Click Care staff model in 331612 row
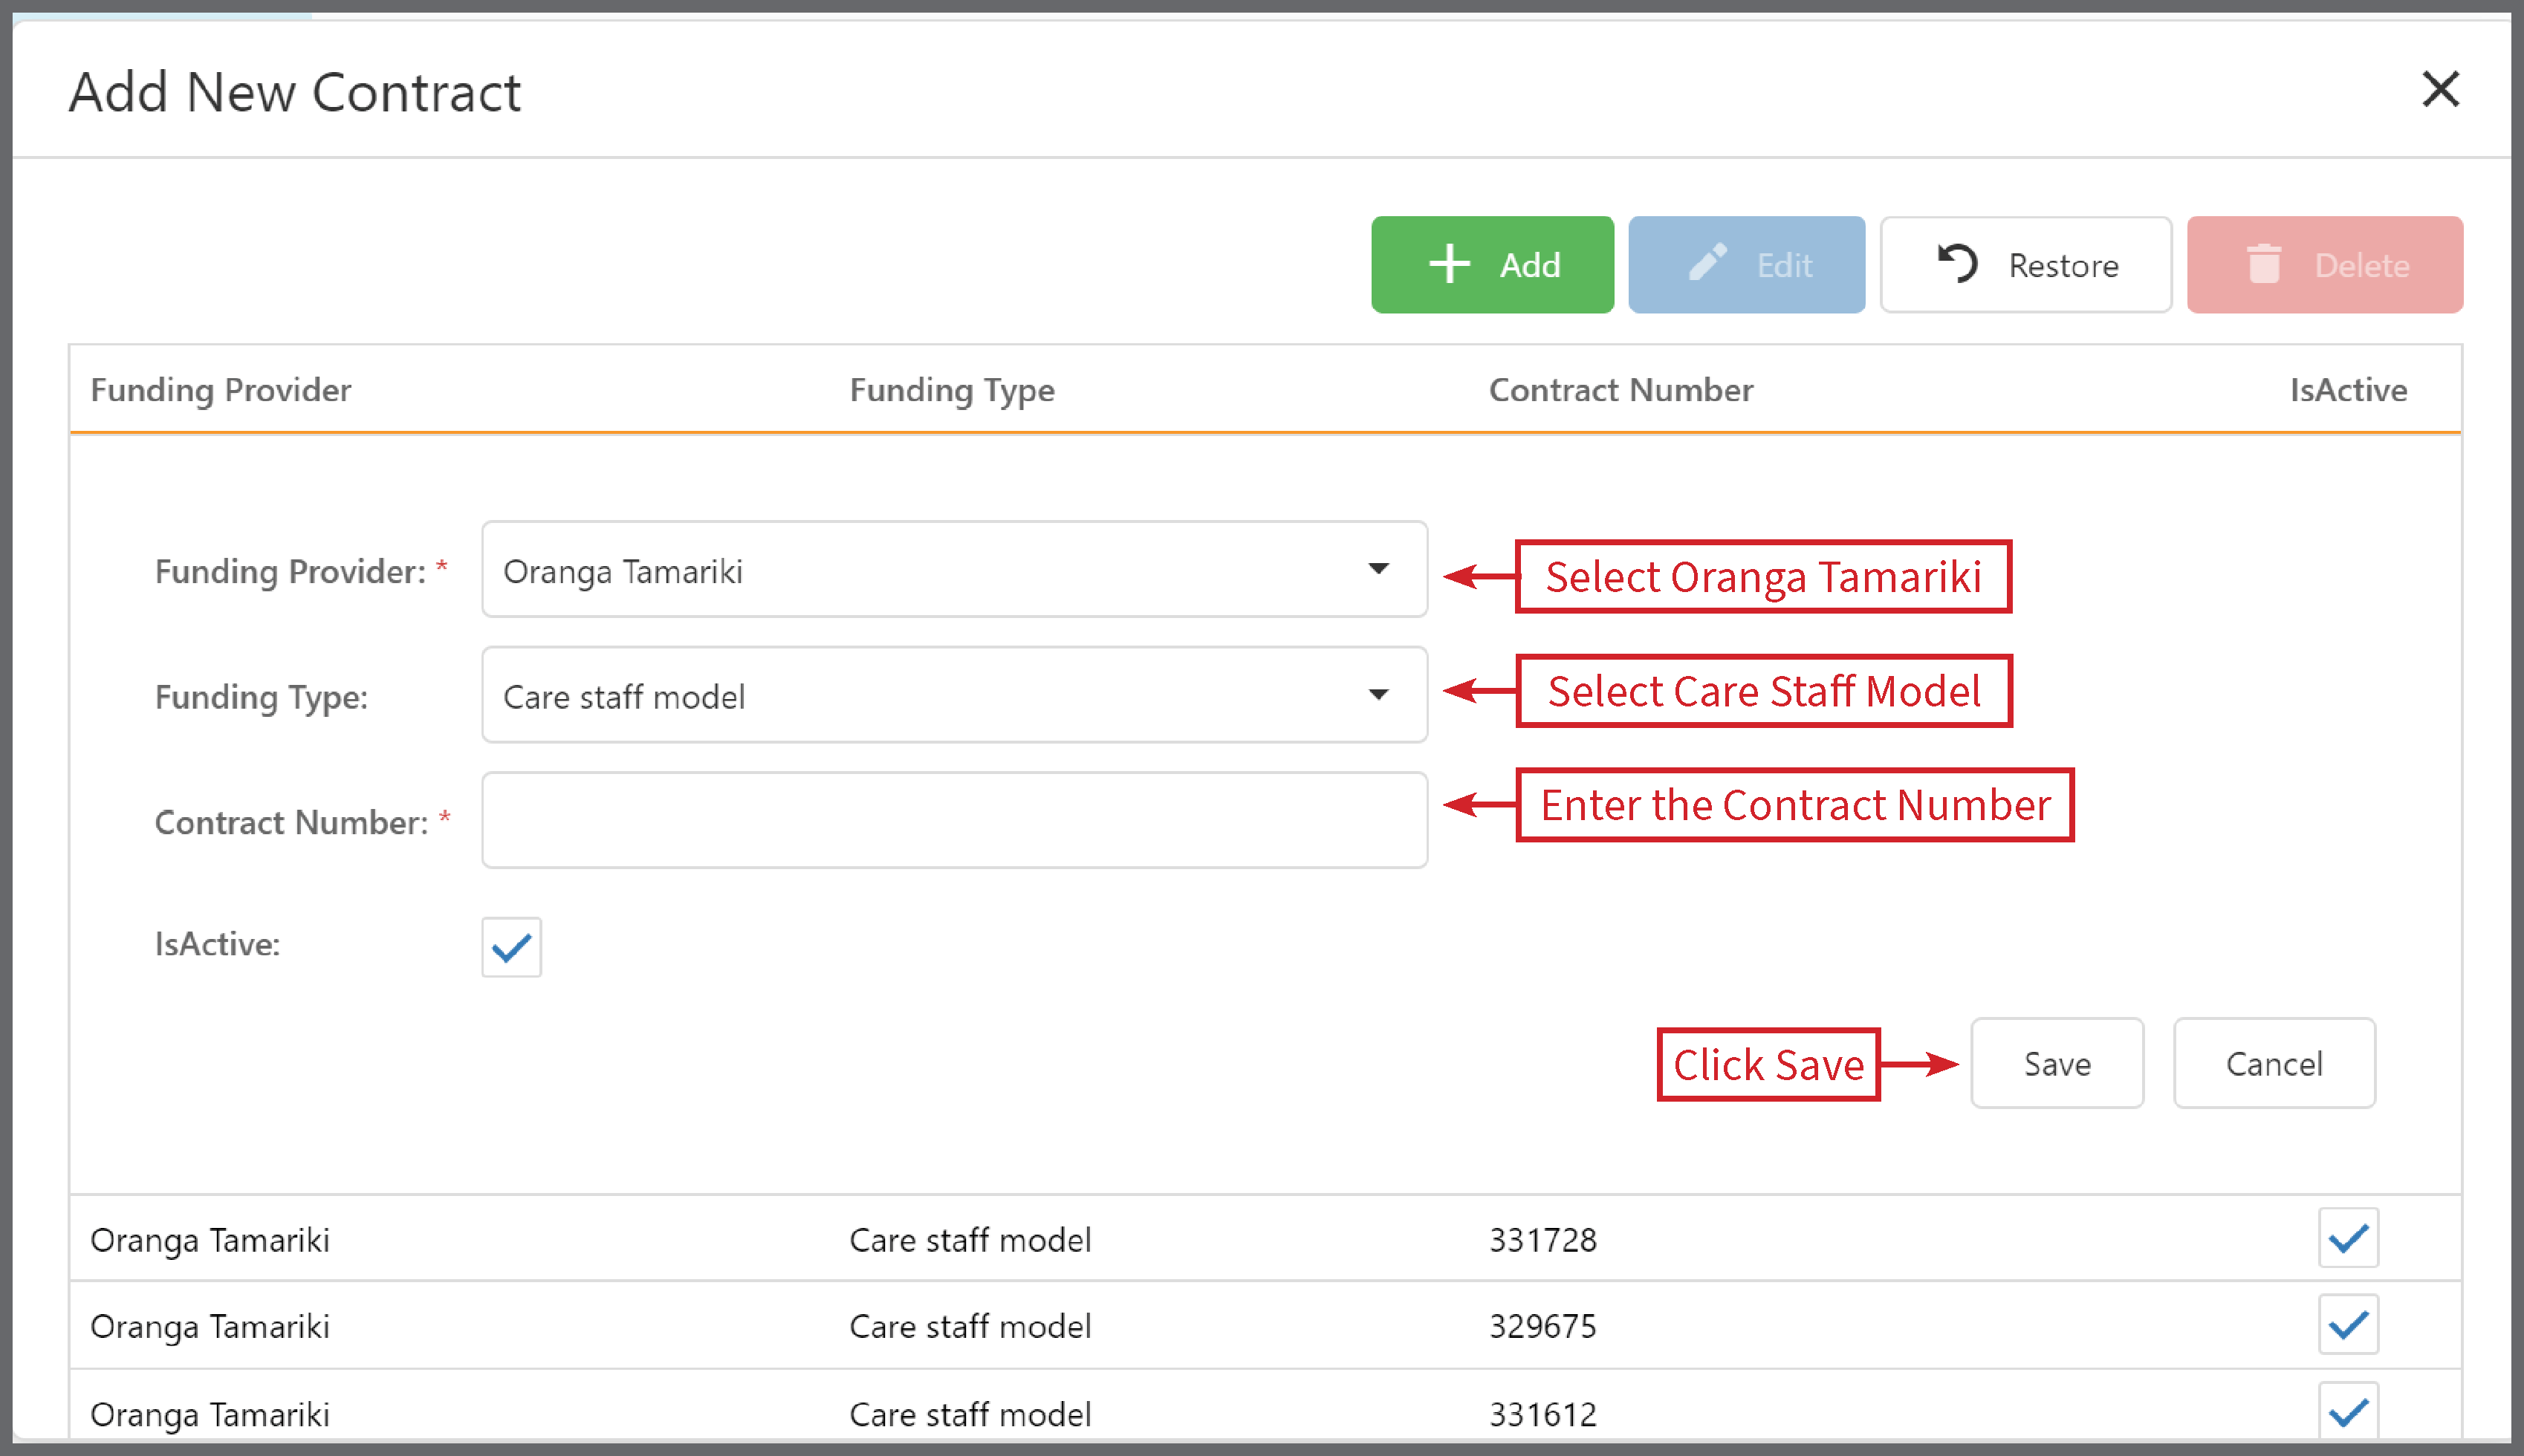 [970, 1414]
